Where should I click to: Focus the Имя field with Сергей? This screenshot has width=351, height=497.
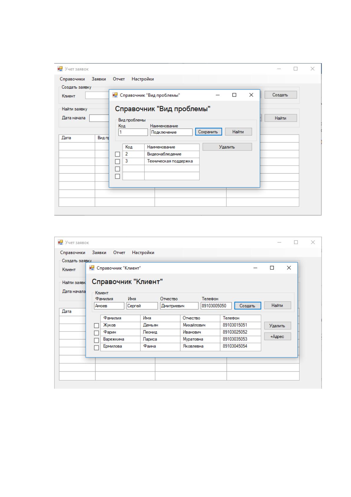142,306
